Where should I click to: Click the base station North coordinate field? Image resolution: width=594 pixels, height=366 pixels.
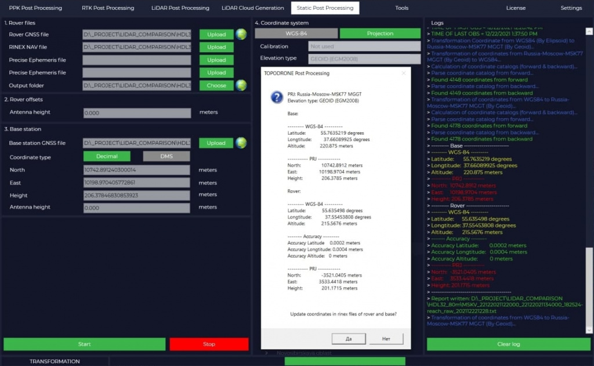(x=136, y=170)
